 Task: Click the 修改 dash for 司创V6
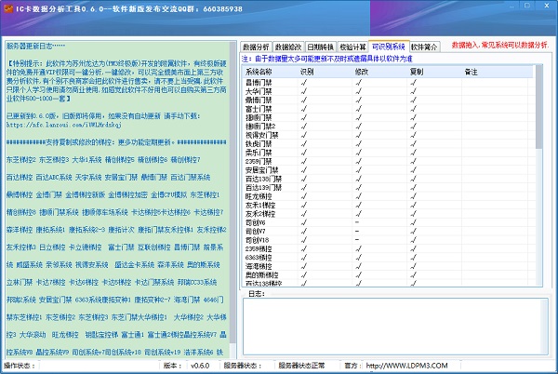357,222
